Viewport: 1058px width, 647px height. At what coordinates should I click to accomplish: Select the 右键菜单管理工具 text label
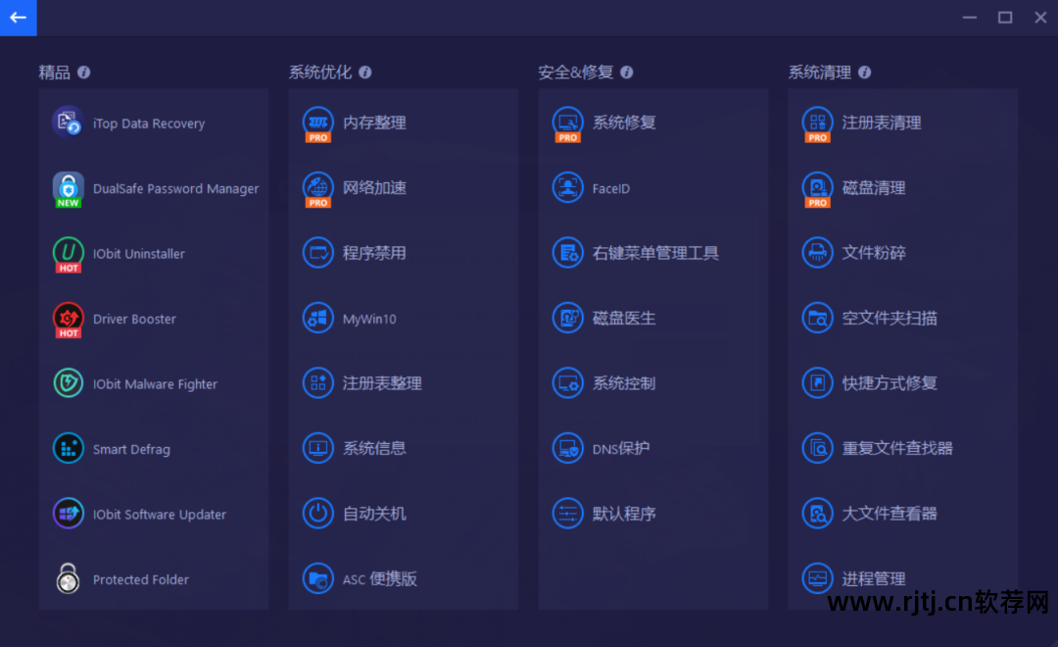click(655, 253)
